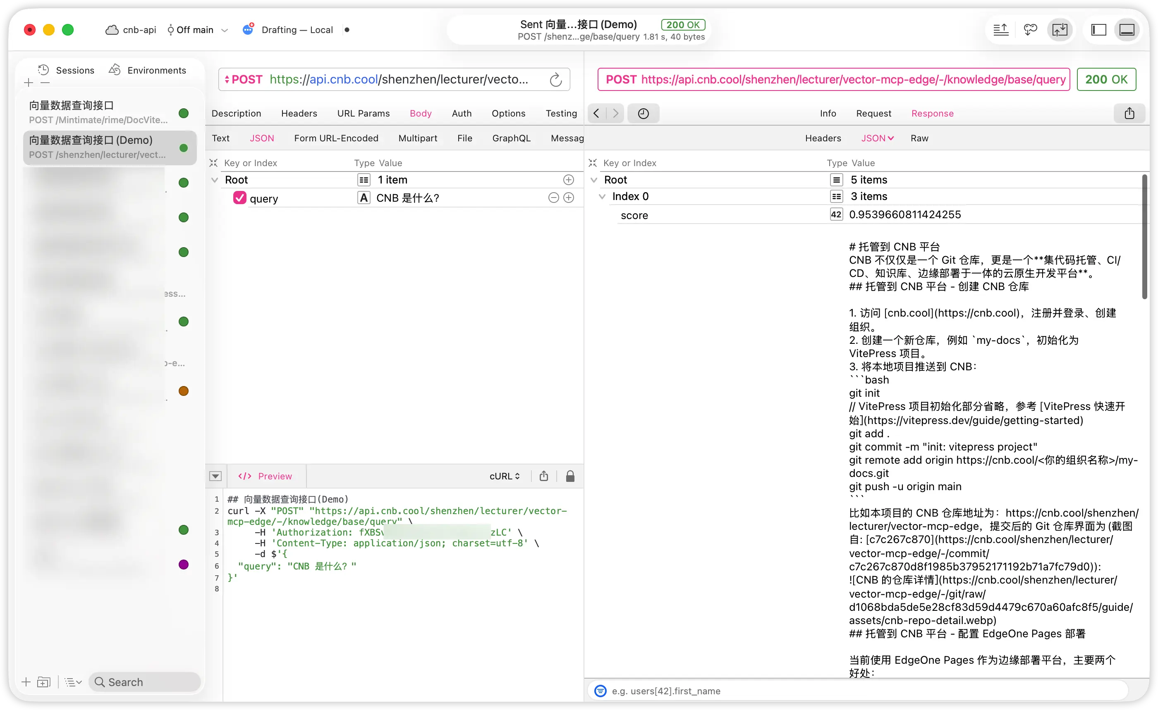Click the lock icon in preview bar
The image size is (1158, 710).
569,476
